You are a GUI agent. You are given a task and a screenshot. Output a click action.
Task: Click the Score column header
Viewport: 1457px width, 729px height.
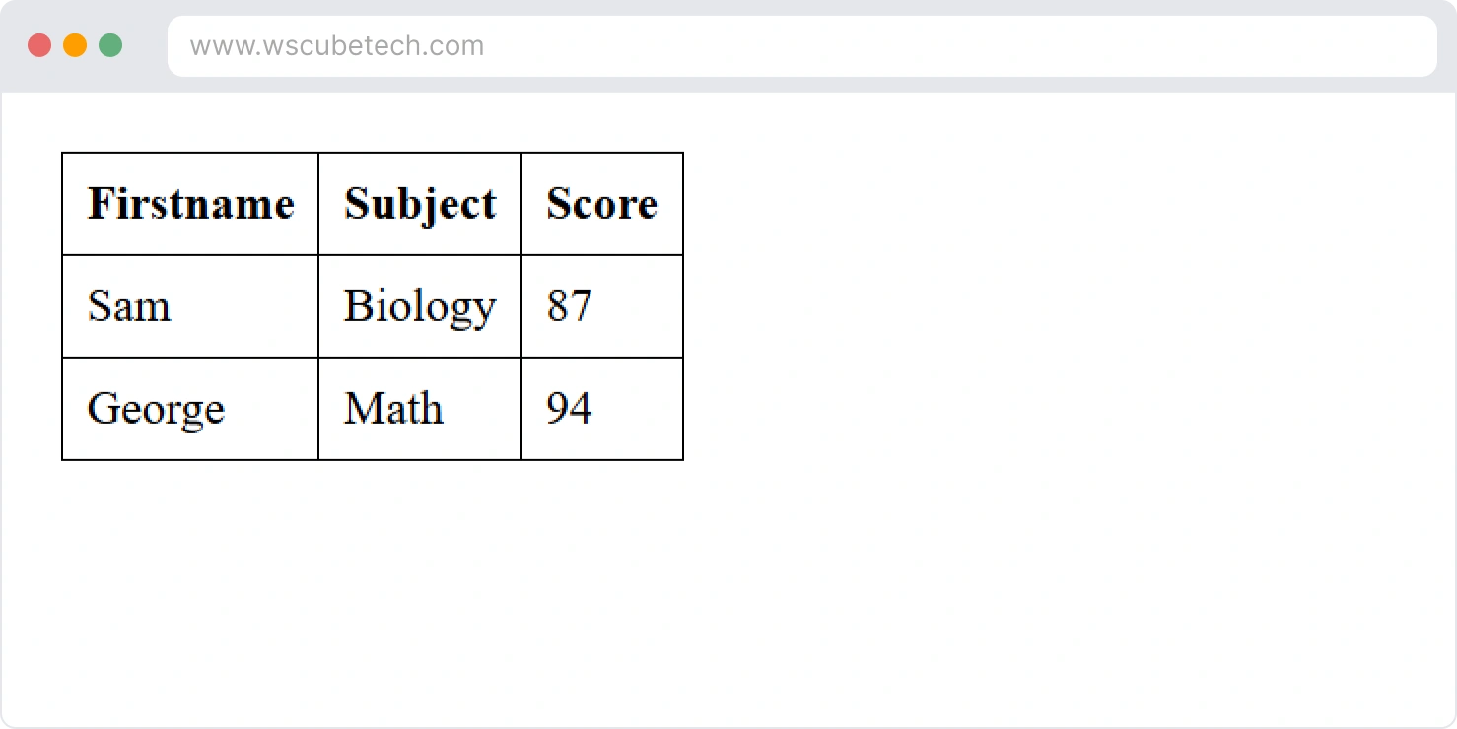[602, 204]
